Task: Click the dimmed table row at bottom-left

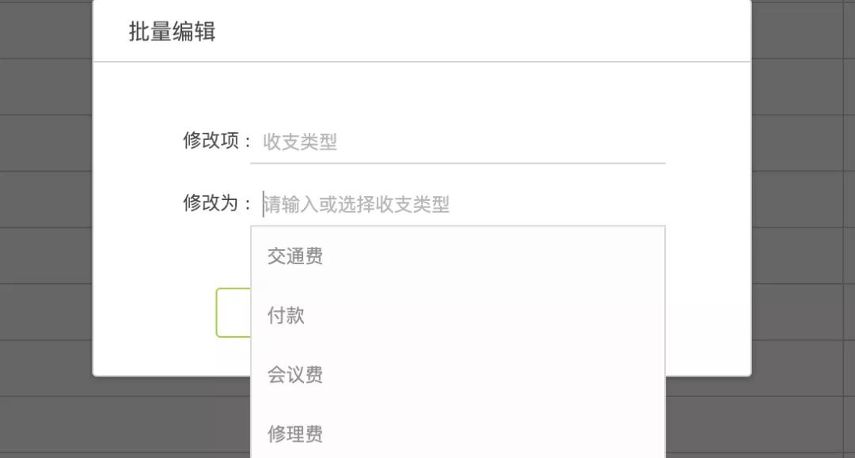Action: (x=47, y=427)
